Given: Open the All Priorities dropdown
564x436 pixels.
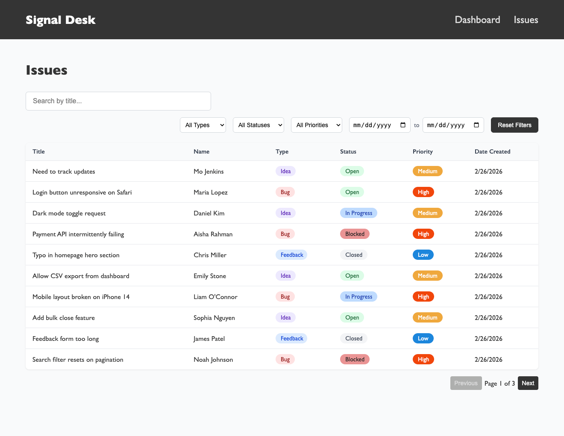Looking at the screenshot, I should click(x=317, y=125).
